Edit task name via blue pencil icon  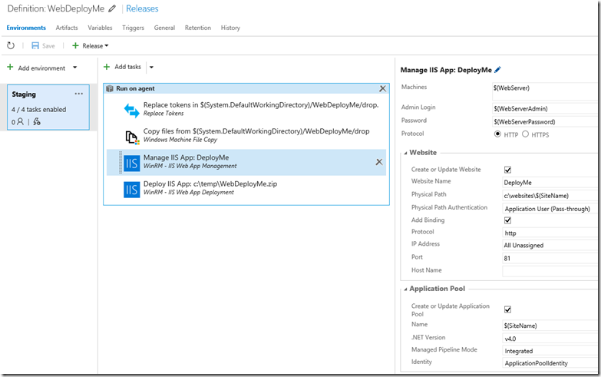[497, 70]
